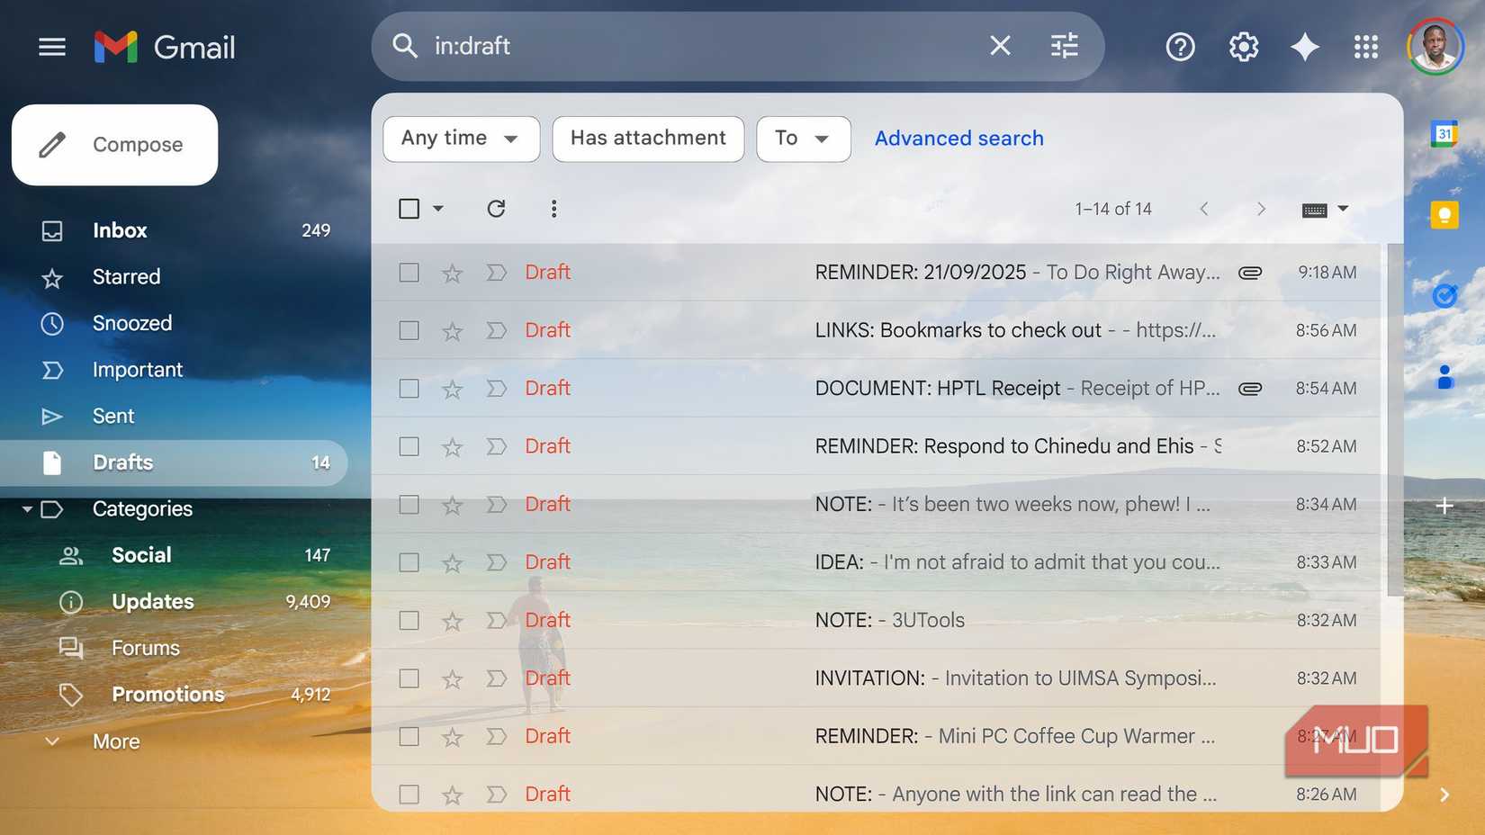Check the UIMSA Symposium invitation draft

[x=409, y=678]
